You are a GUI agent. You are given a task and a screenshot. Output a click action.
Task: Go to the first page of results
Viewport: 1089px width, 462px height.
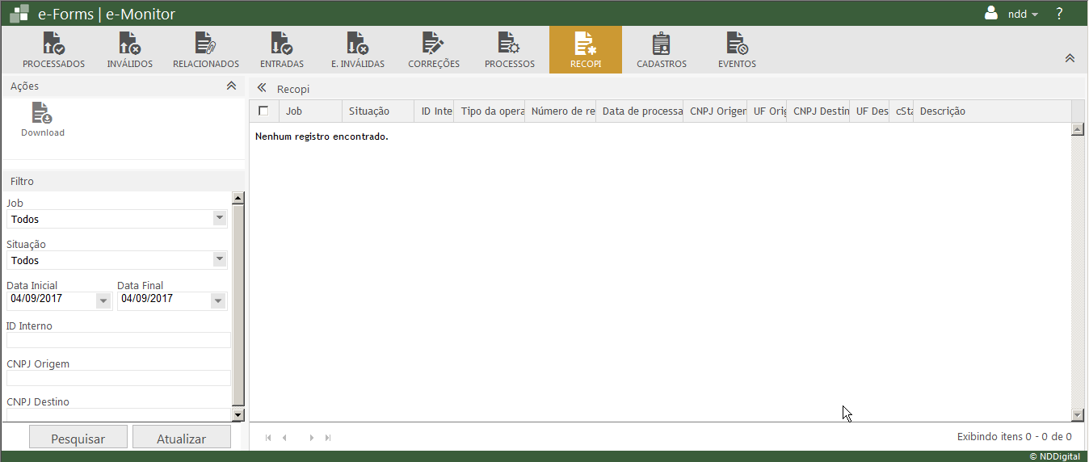click(x=268, y=437)
